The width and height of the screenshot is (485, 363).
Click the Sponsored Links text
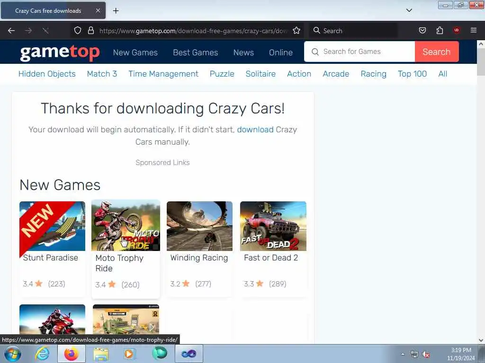[163, 163]
